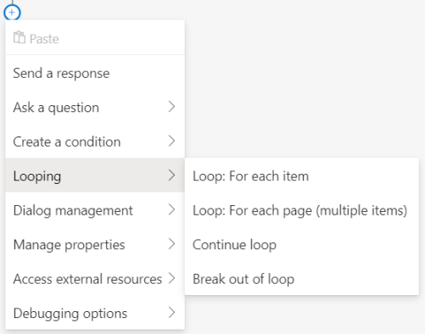Open the Ask a question submenu
This screenshot has height=334, width=425.
pyautogui.click(x=95, y=108)
